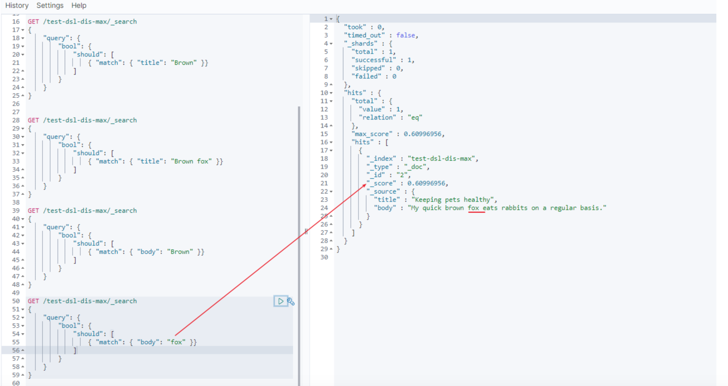728x386 pixels.
Task: Collapse the request body at line 29
Action: click(x=23, y=128)
